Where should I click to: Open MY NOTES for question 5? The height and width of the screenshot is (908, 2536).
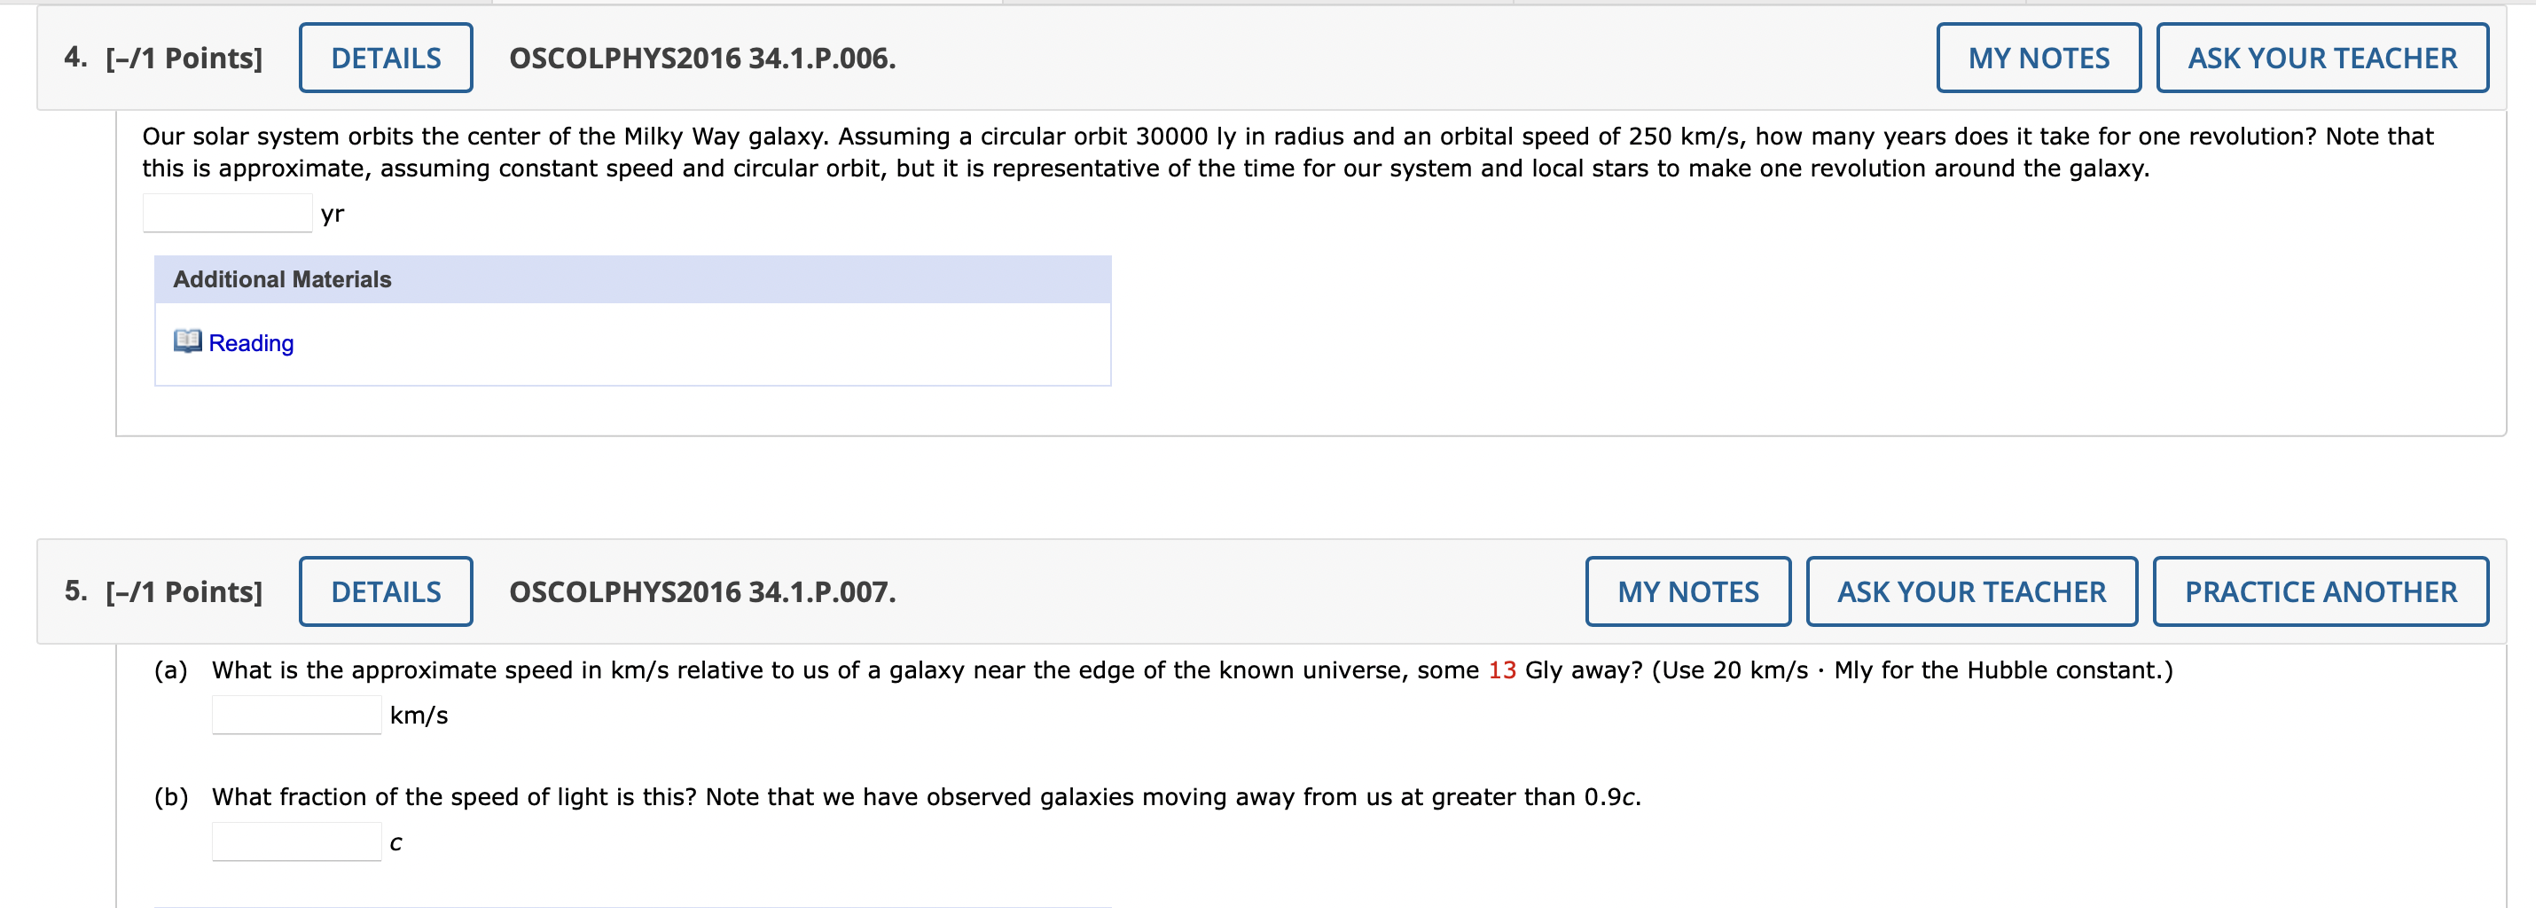1687,591
